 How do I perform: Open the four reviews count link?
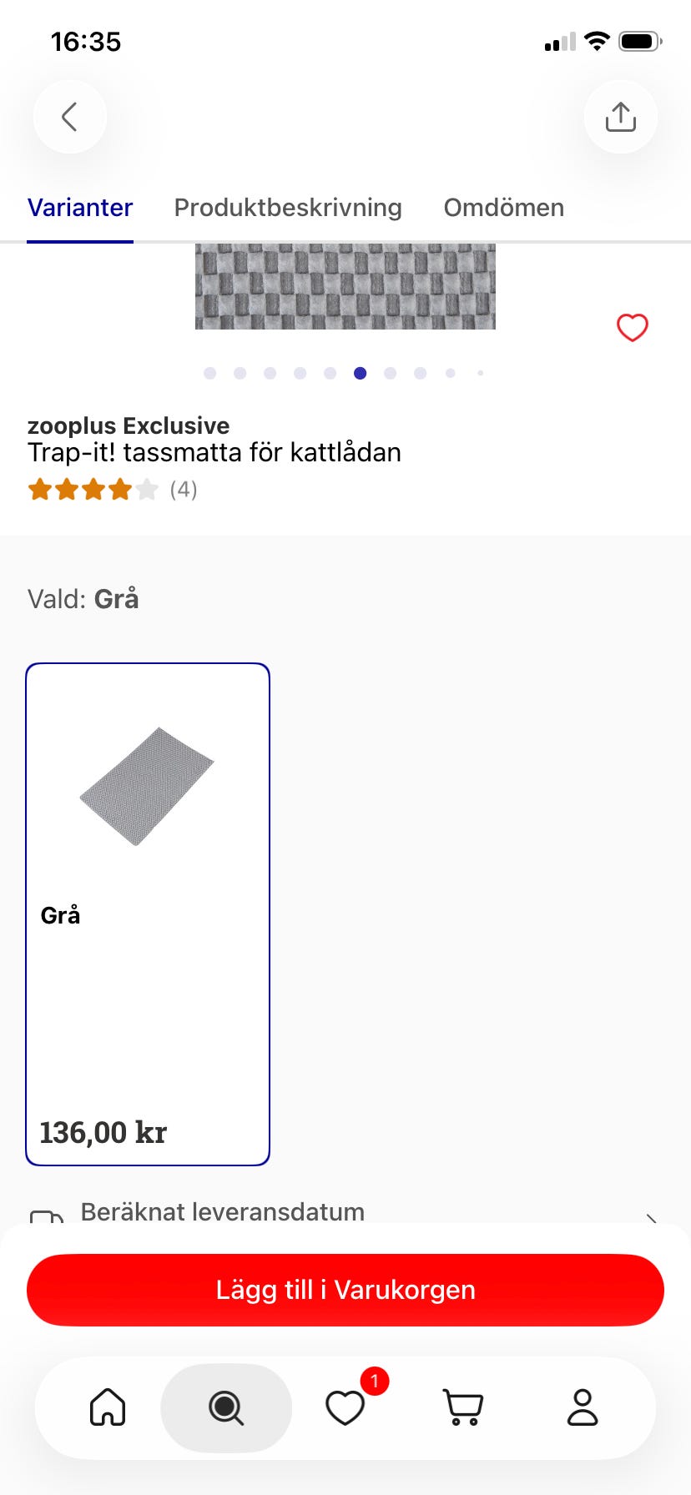click(x=184, y=489)
